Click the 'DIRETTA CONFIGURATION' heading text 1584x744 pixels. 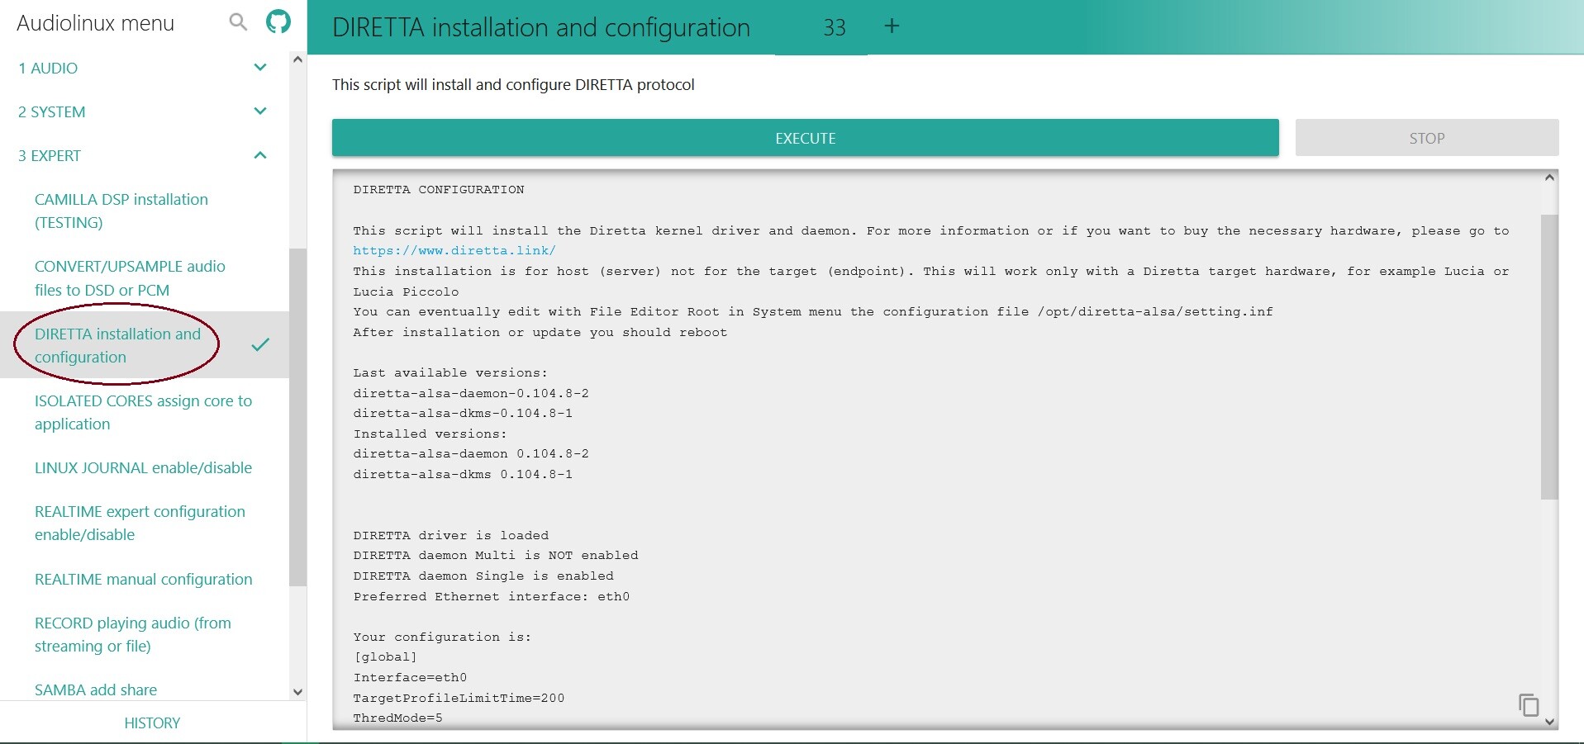point(439,189)
